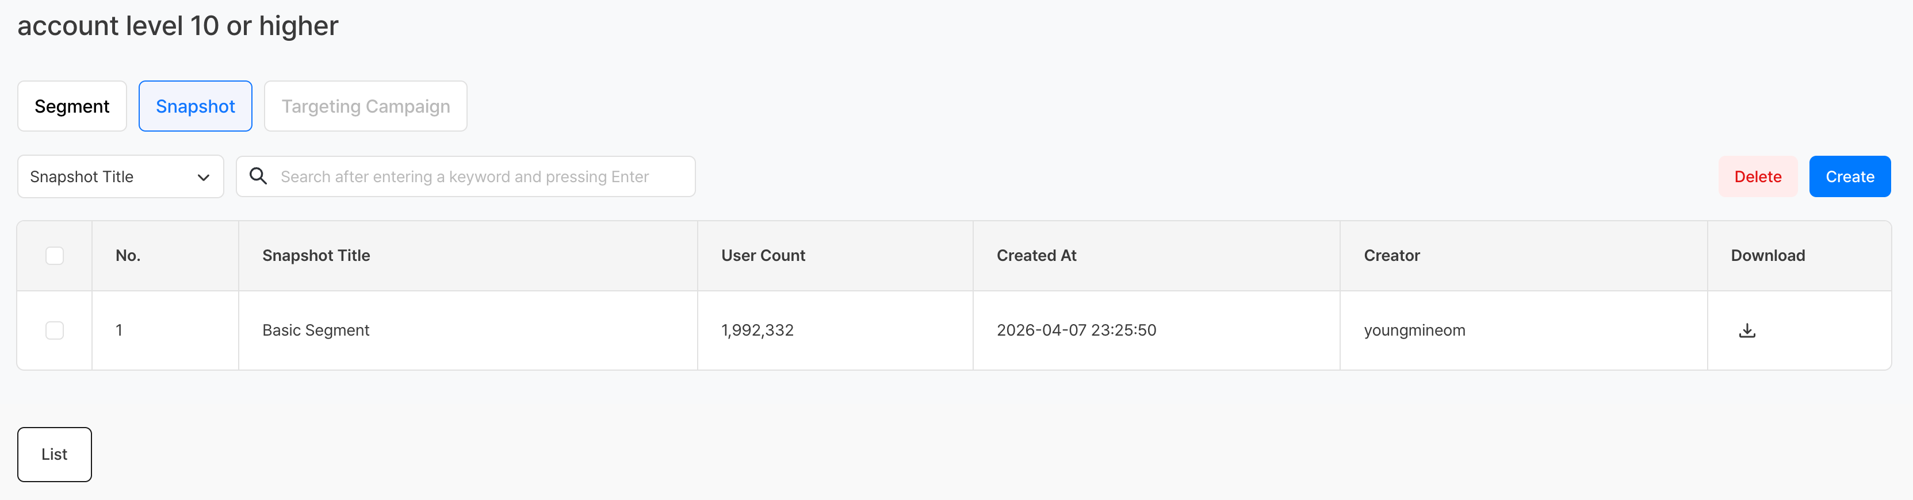The image size is (1913, 500).
Task: Click the magnifying glass search icon
Action: click(258, 176)
